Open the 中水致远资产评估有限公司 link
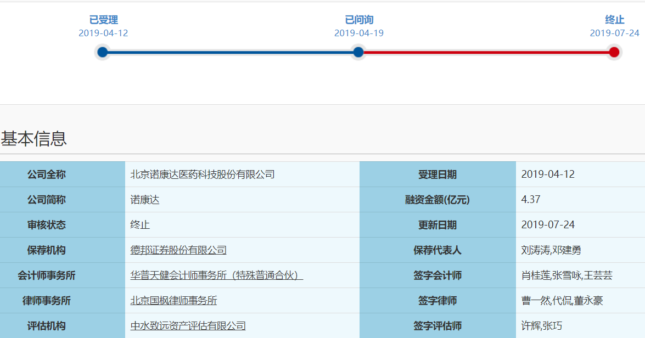645x338 pixels. click(x=188, y=326)
